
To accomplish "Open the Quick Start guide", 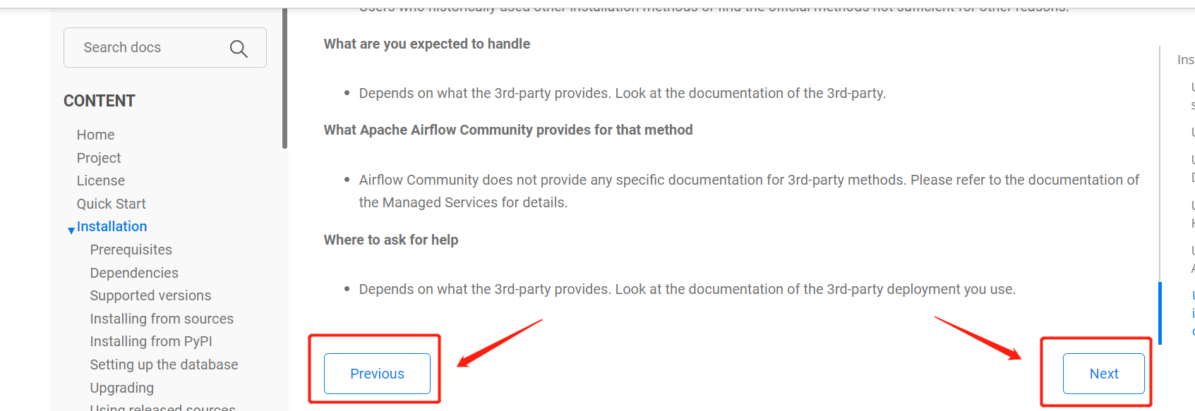I will [x=111, y=203].
